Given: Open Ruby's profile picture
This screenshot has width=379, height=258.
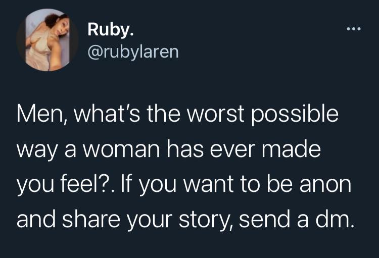Looking at the screenshot, I should point(48,40).
